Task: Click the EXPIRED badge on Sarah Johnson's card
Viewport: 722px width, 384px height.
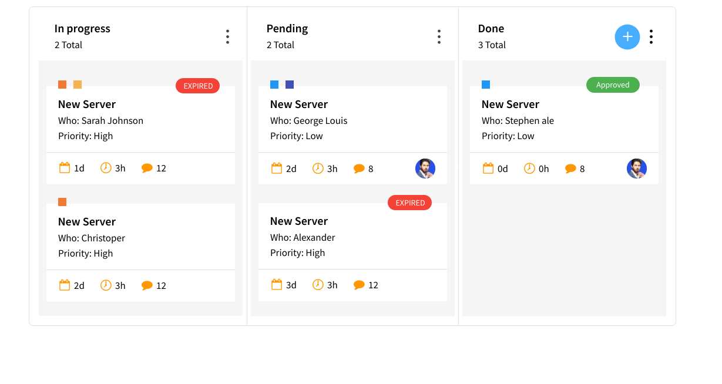Action: tap(197, 86)
